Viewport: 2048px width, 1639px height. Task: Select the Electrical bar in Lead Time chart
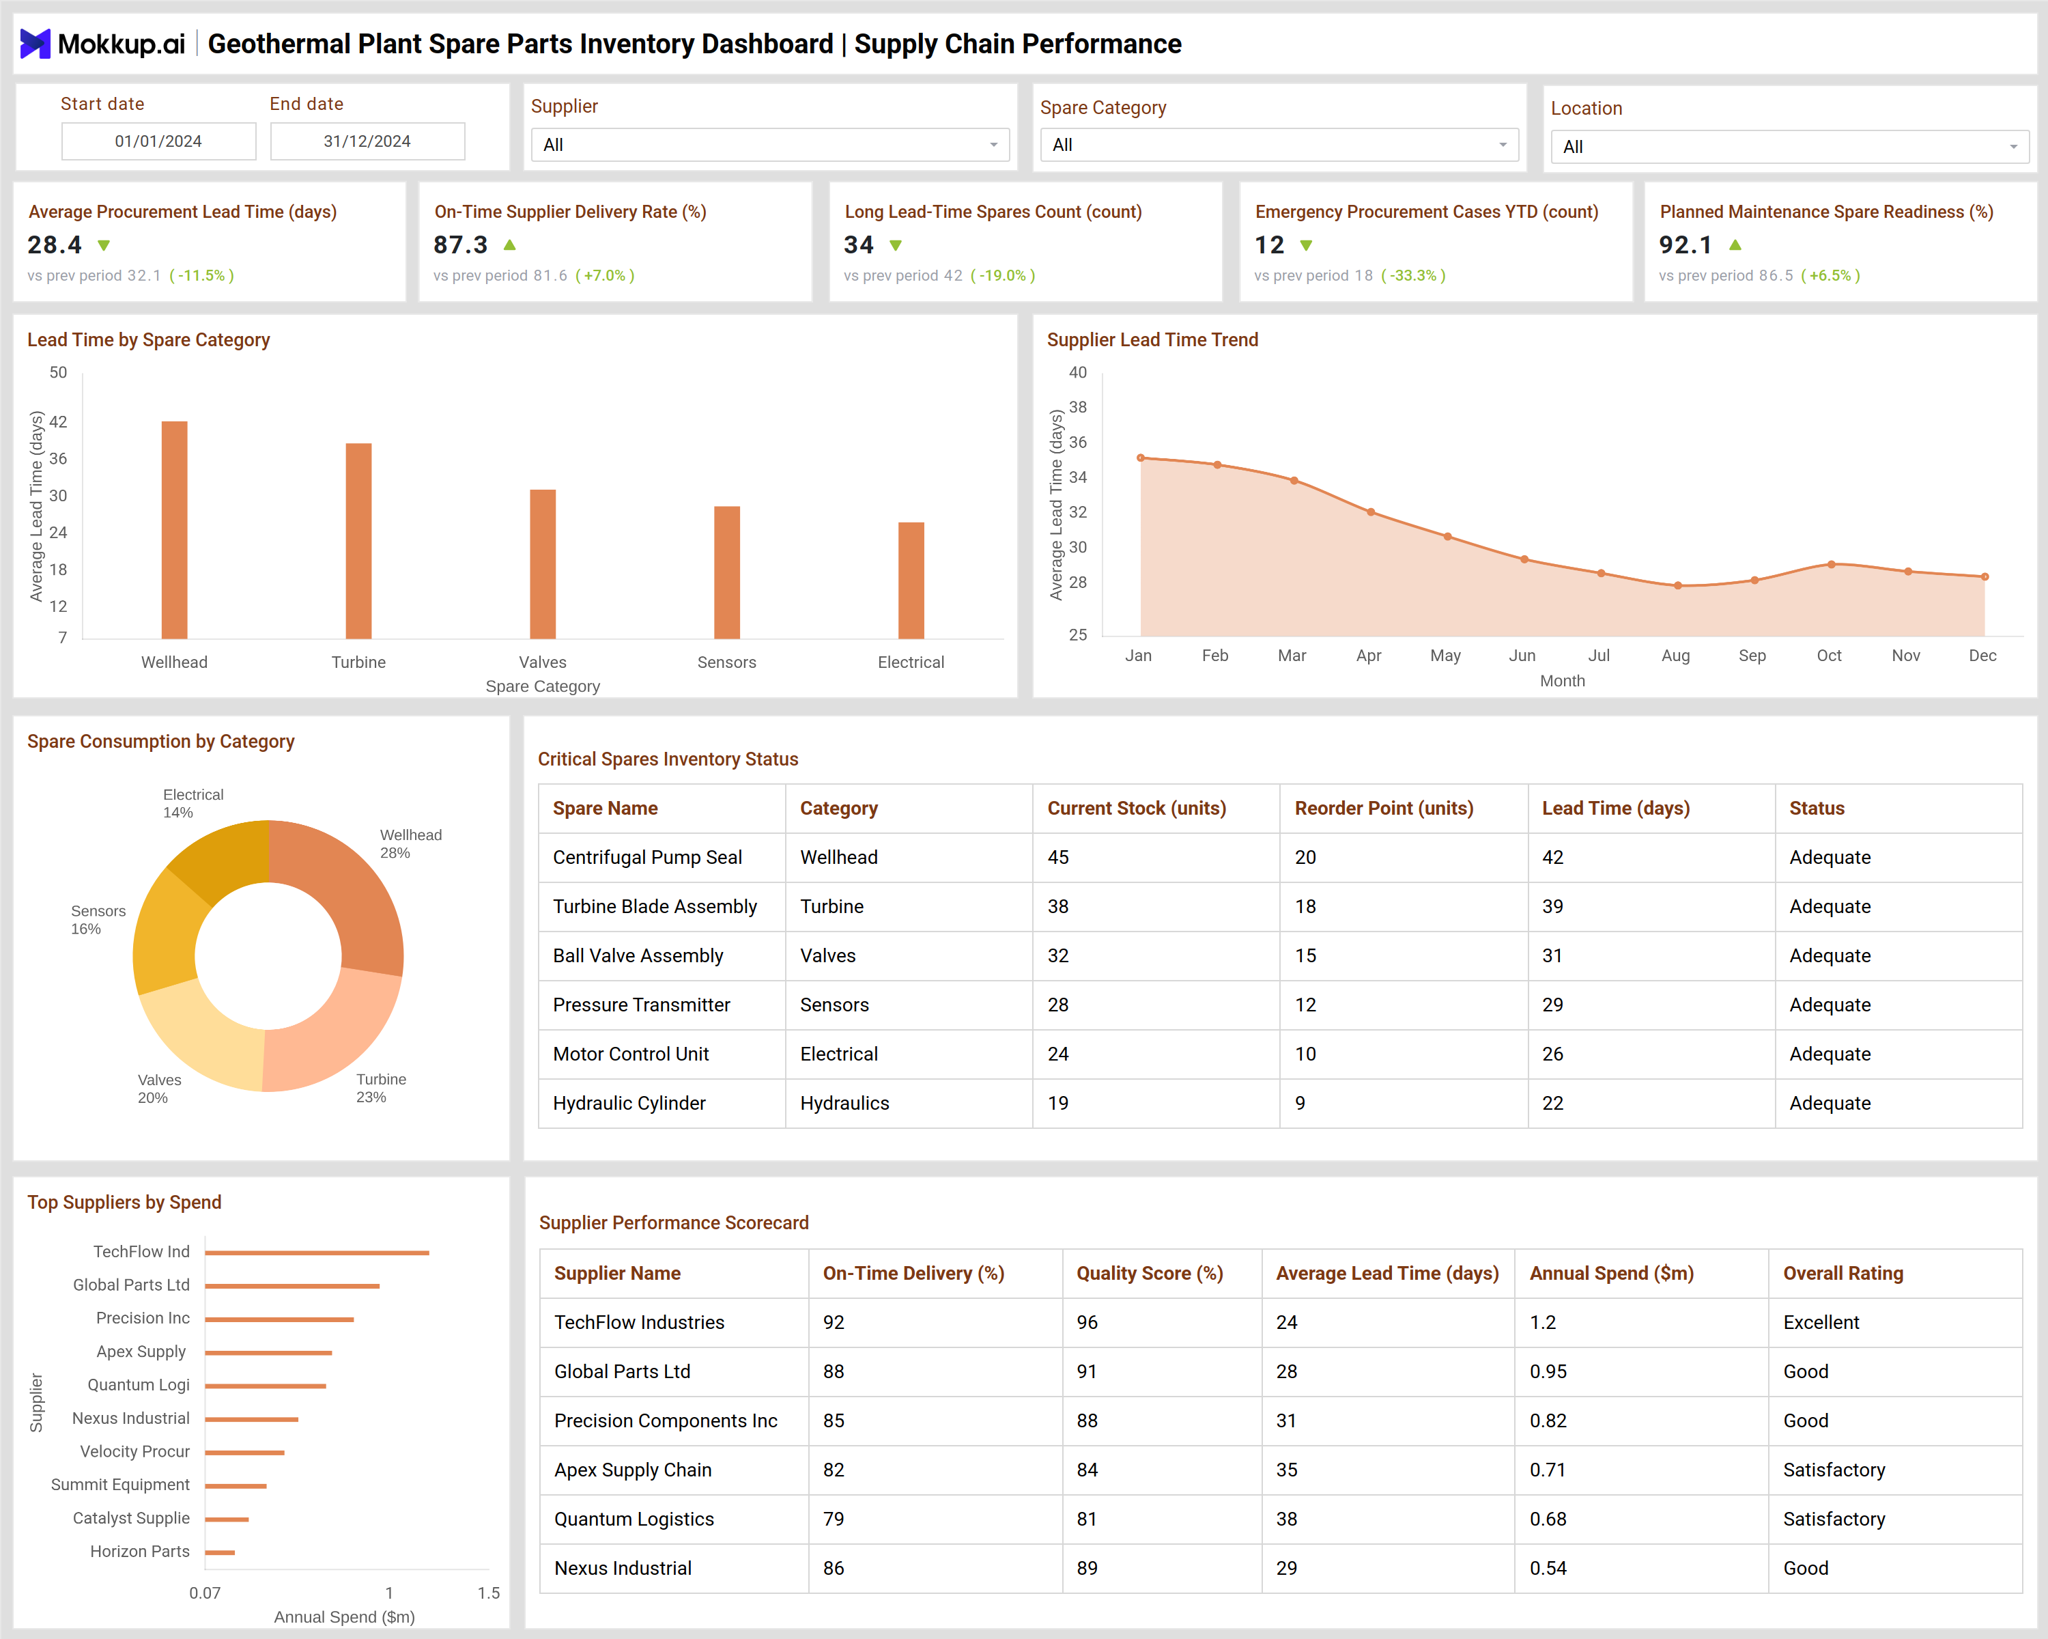(x=911, y=580)
